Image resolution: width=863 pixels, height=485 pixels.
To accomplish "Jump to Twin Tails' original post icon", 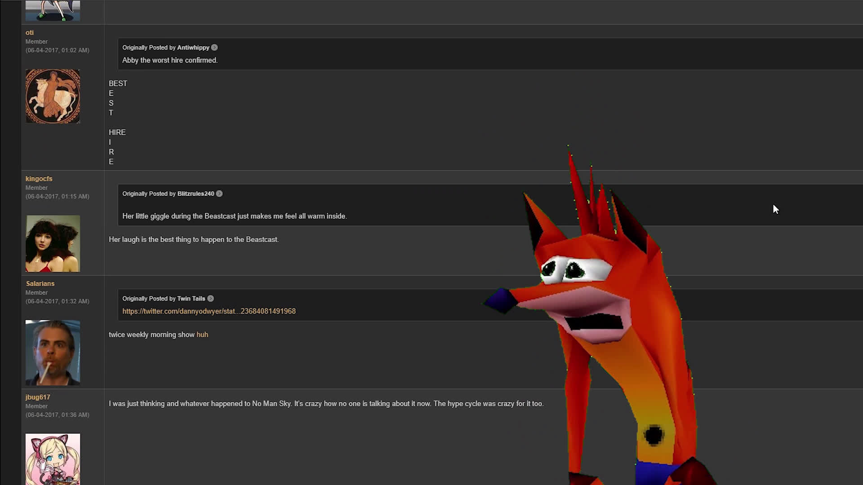I will coord(210,299).
